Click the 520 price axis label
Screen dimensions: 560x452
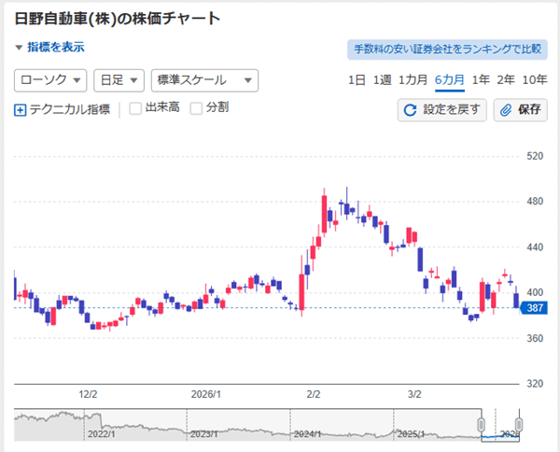tap(535, 156)
